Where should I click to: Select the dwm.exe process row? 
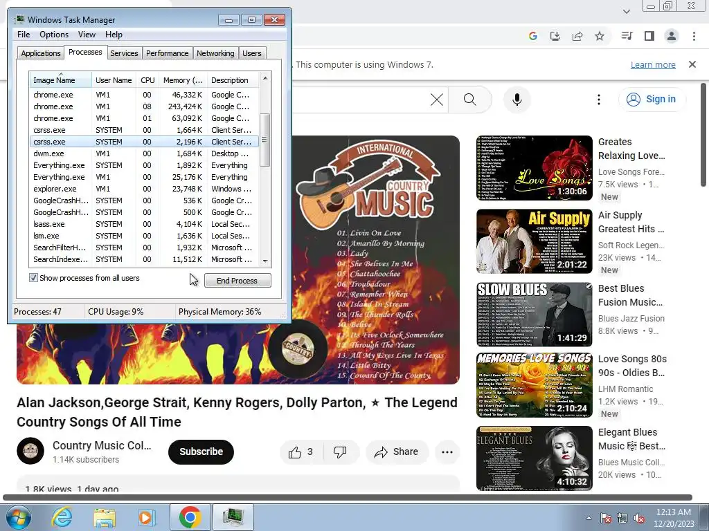click(144, 153)
